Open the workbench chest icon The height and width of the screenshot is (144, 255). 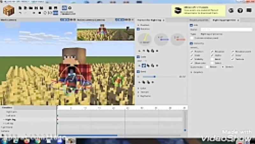9,11
